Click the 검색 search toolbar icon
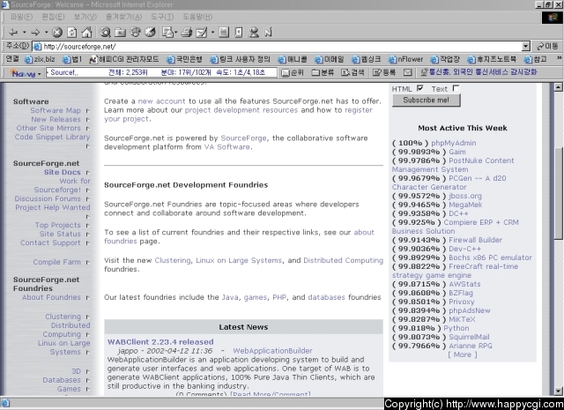564x410 pixels. pyautogui.click(x=352, y=72)
